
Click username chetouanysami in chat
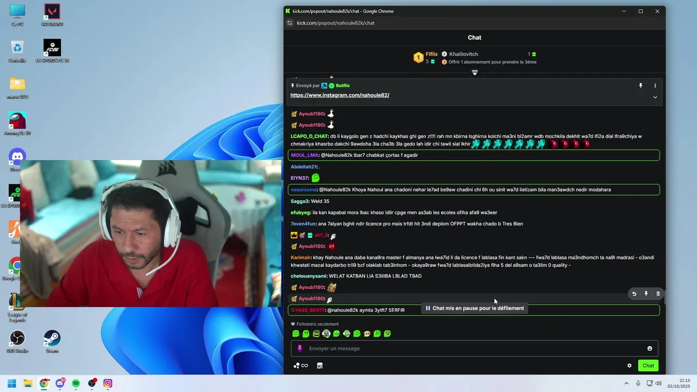click(309, 277)
